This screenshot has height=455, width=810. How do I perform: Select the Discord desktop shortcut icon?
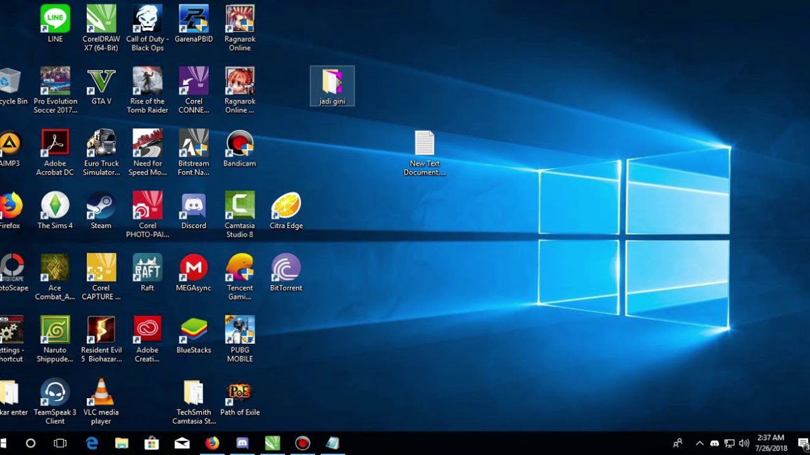194,210
